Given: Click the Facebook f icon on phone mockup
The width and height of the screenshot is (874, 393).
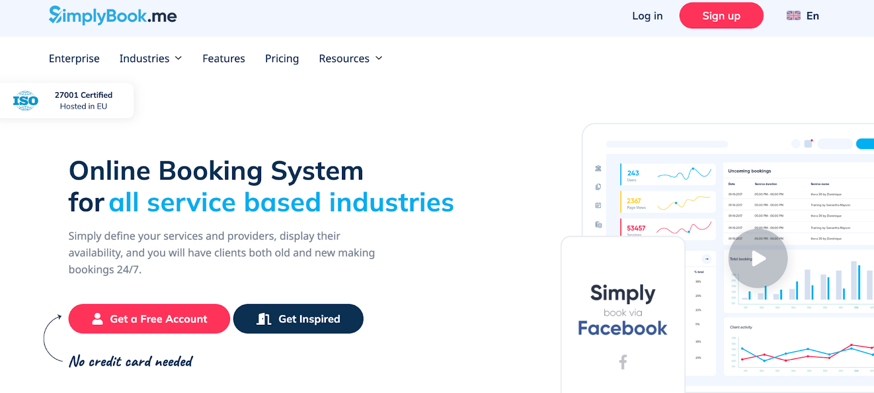Looking at the screenshot, I should coord(623,362).
